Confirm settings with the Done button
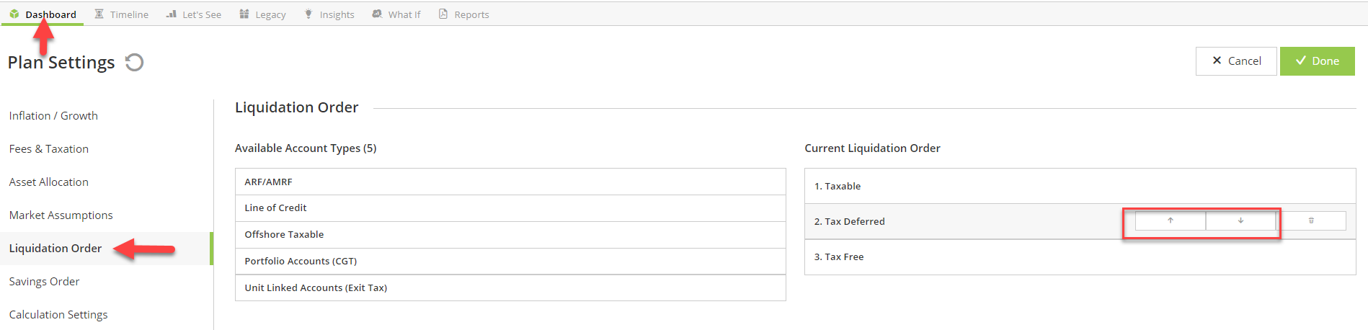 [x=1317, y=61]
